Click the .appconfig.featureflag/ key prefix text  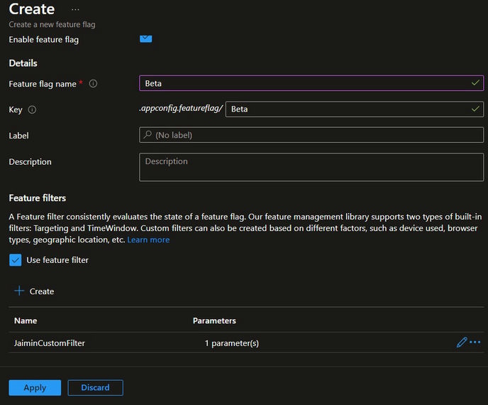181,109
